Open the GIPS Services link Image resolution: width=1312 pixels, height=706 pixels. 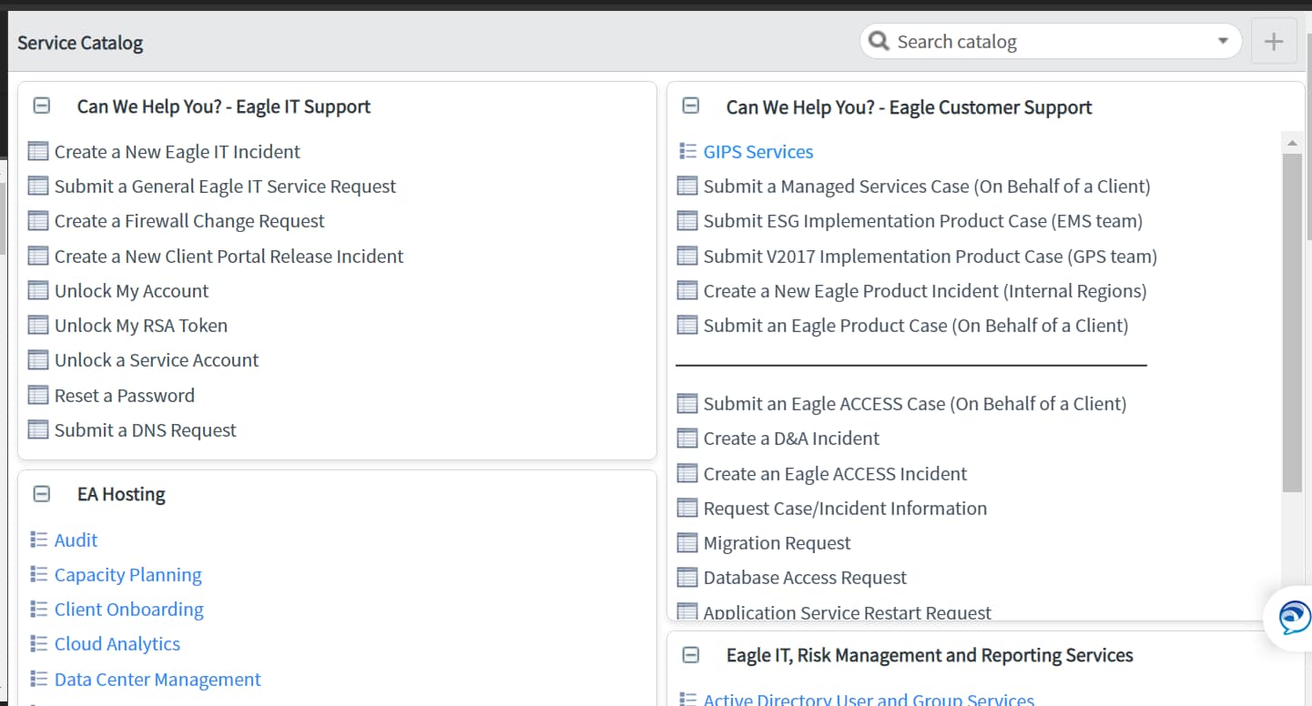758,151
